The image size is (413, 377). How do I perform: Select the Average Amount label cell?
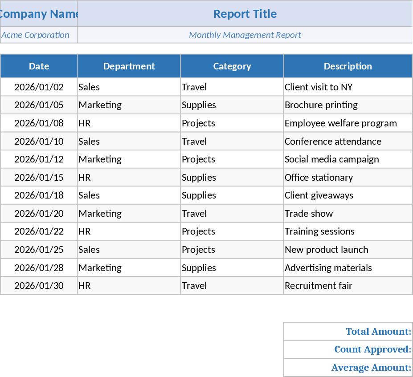click(x=348, y=368)
